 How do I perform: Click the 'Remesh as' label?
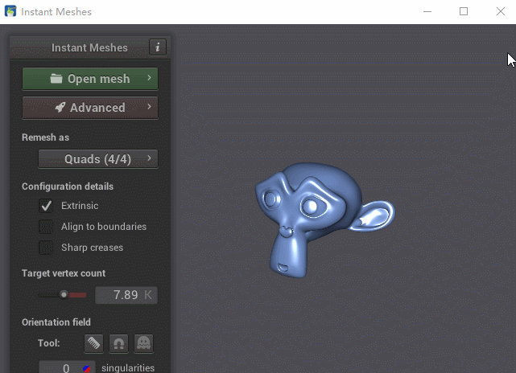coord(45,137)
